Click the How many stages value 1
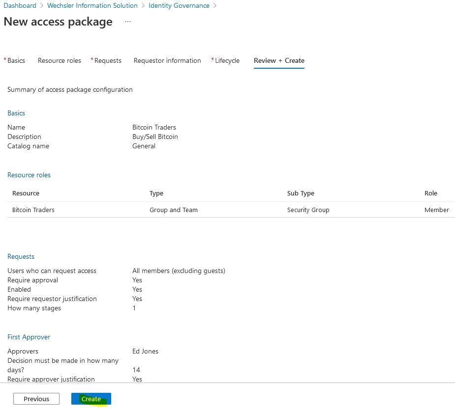 [x=134, y=308]
